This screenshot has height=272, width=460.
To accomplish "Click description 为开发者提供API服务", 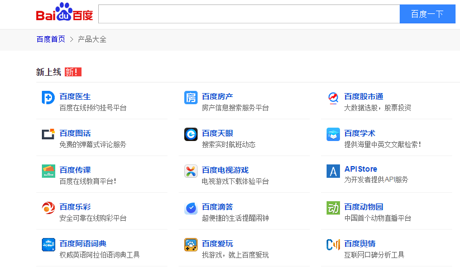I will coord(376,180).
